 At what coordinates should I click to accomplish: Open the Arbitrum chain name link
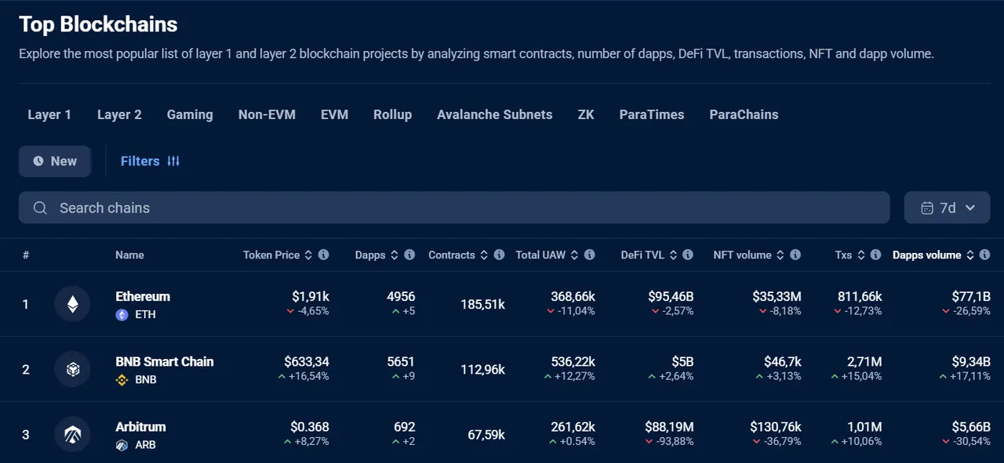pyautogui.click(x=140, y=426)
